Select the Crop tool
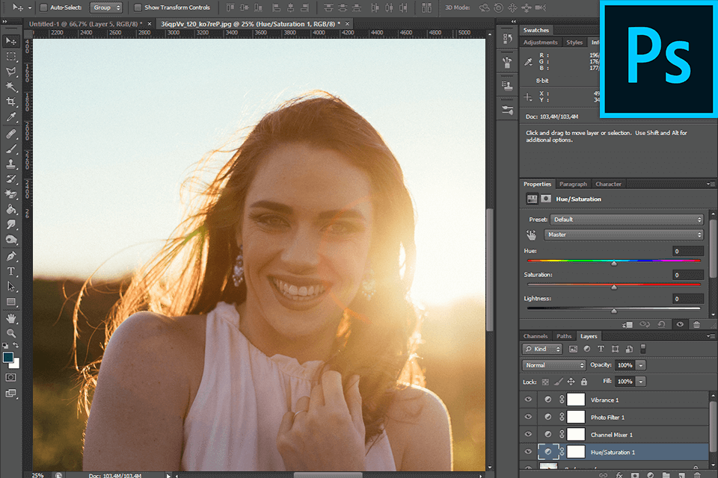Viewport: 718px width, 478px height. (x=11, y=102)
